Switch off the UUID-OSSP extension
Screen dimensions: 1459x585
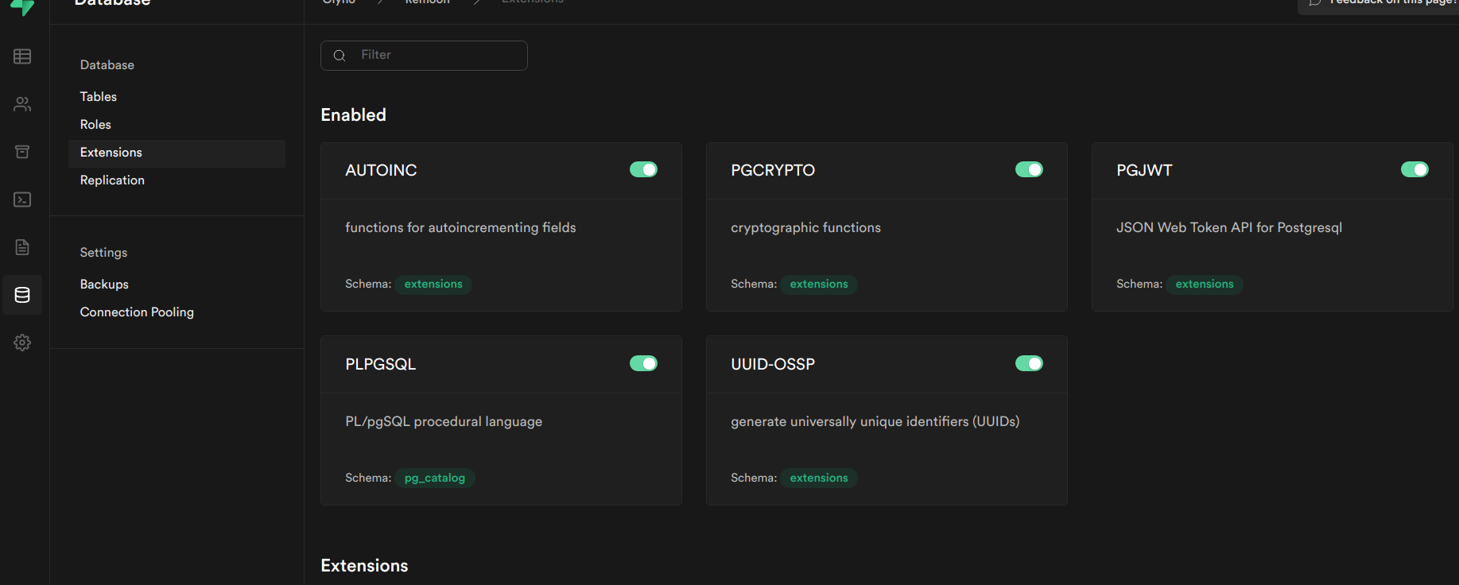(x=1029, y=363)
